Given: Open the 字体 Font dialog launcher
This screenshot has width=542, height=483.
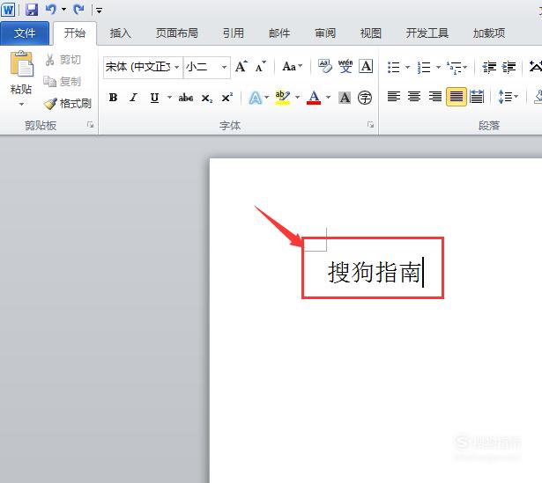Looking at the screenshot, I should 370,125.
